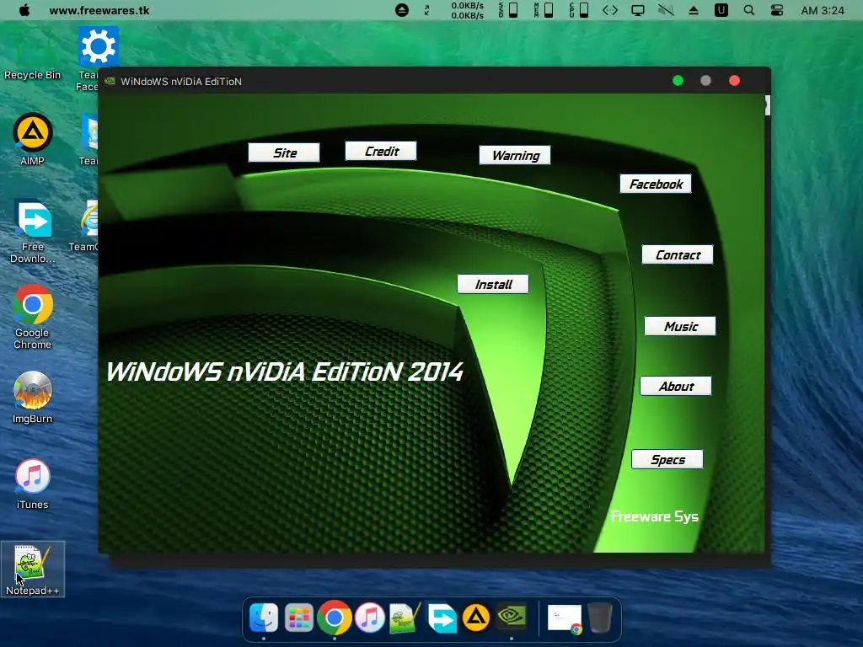Open the Warning button
Viewport: 863px width, 647px height.
[515, 155]
